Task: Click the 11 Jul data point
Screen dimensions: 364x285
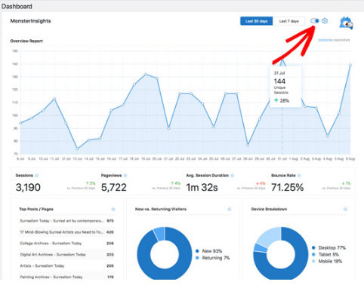Action: (54, 99)
